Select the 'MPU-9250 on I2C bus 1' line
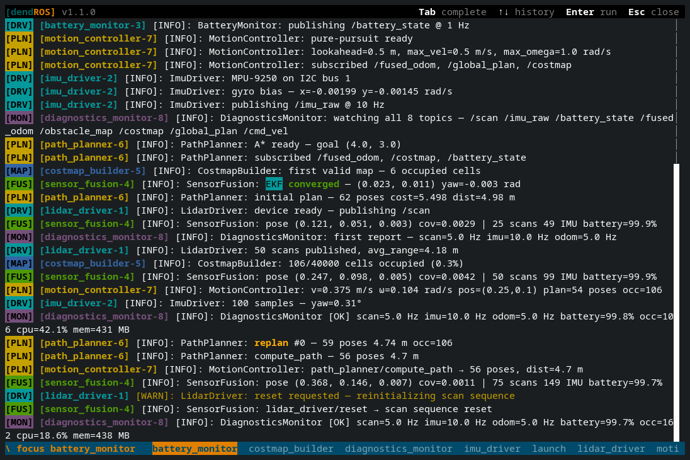This screenshot has height=460, width=690. 178,78
